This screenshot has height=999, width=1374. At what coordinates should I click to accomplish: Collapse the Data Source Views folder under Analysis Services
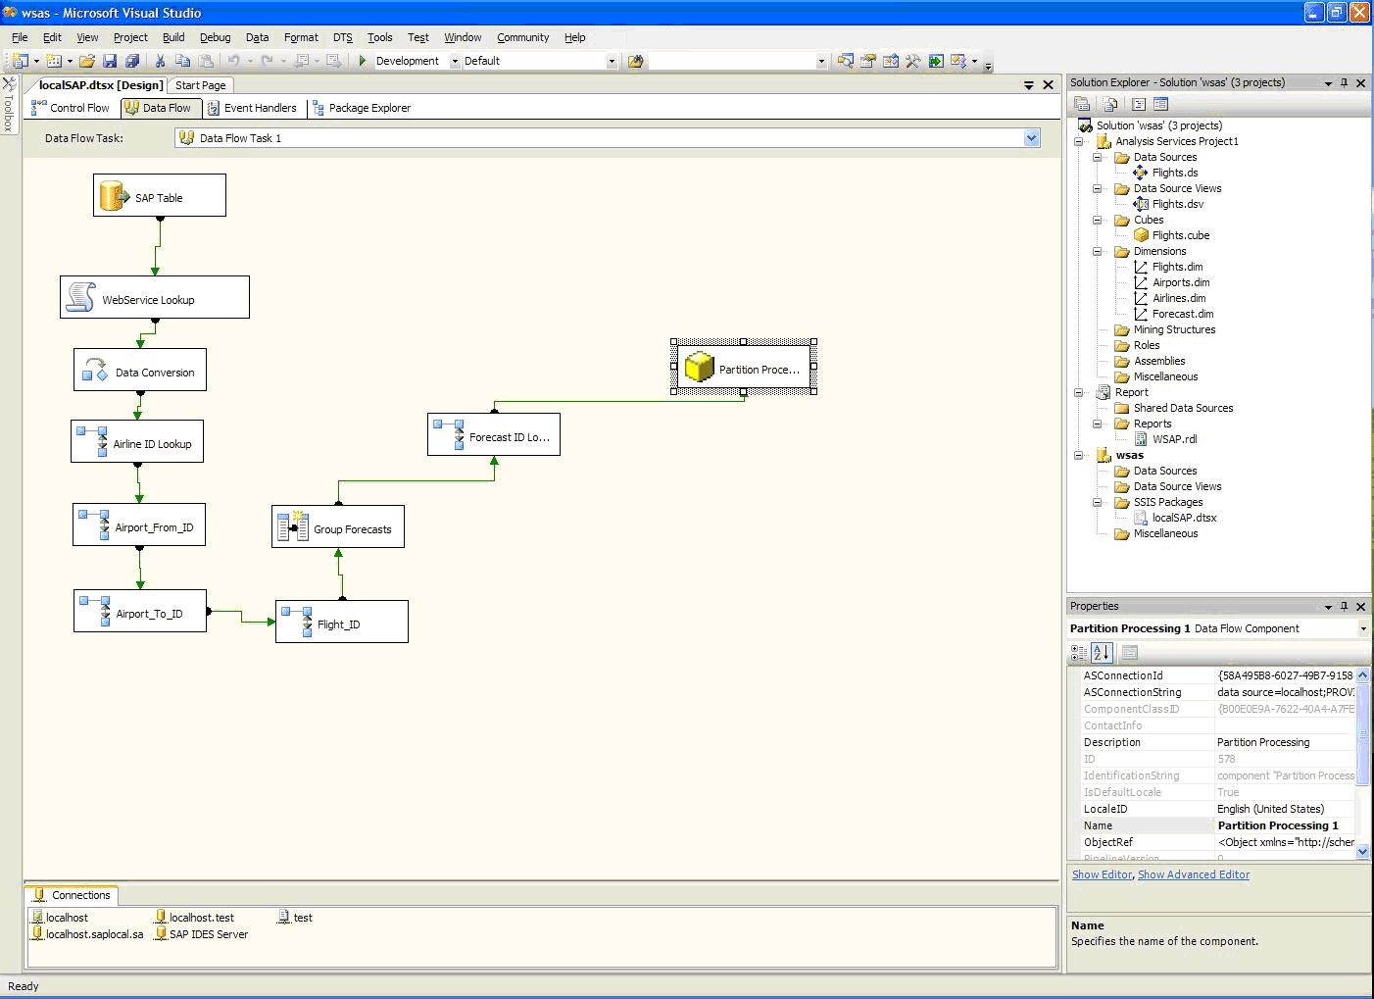[x=1098, y=188]
